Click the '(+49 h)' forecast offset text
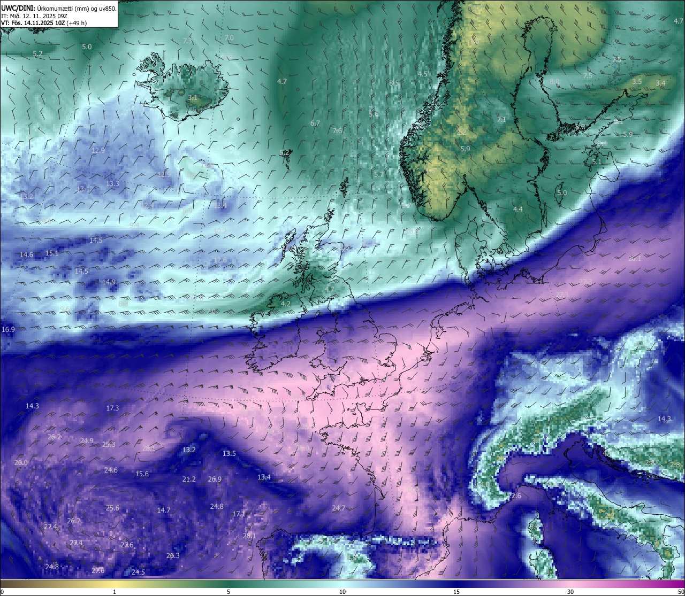Viewport: 685px width, 596px height. pos(77,23)
